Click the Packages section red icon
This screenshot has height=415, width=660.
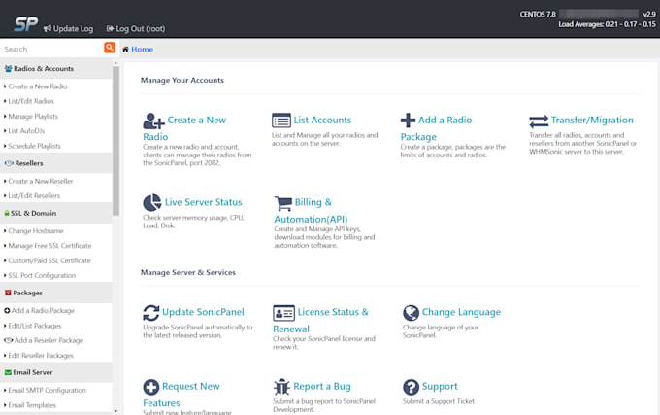click(x=8, y=293)
